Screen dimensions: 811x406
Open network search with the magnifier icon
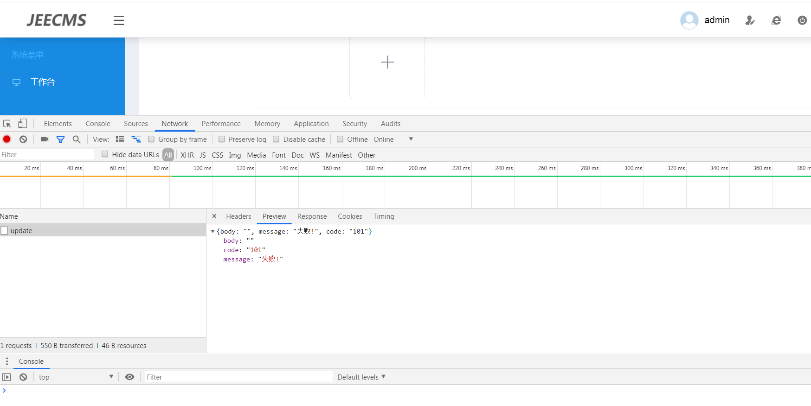77,139
